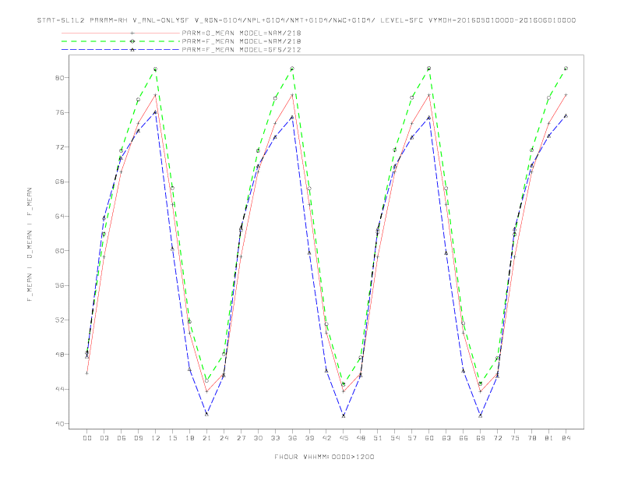Click x-axis tick label 36
This screenshot has height=477, width=617.
tap(292, 438)
